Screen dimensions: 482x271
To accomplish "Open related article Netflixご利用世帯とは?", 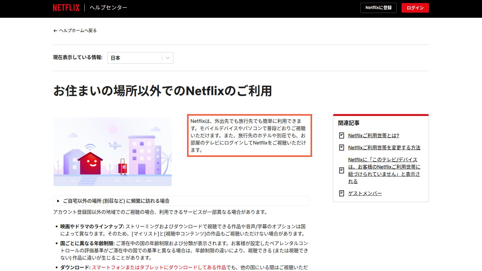I will pyautogui.click(x=374, y=135).
